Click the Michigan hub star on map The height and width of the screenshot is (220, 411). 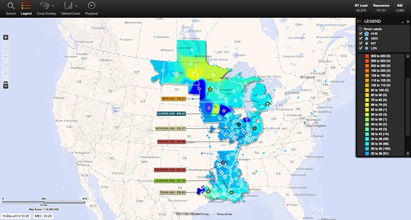267,104
